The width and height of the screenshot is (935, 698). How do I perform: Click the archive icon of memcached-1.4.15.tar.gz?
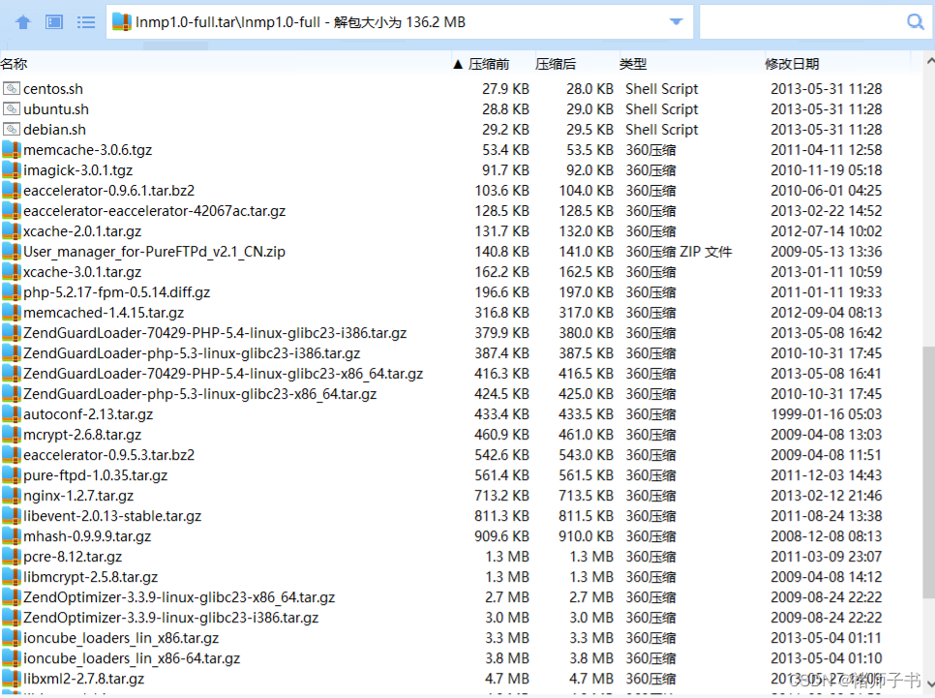[12, 312]
